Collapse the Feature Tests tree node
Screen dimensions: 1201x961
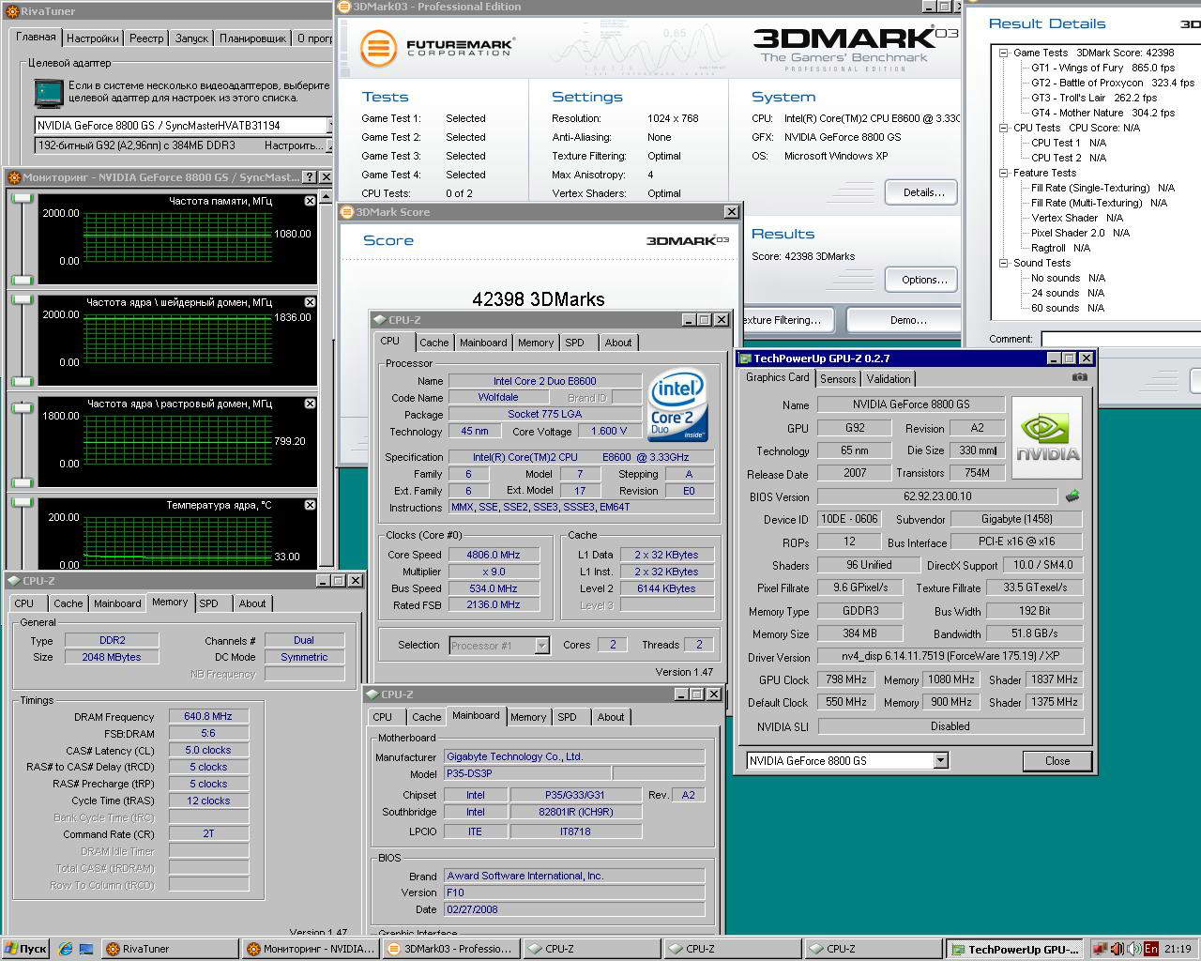[x=1003, y=173]
